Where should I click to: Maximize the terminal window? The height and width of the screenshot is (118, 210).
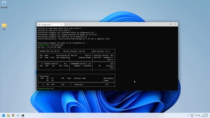tap(171, 24)
